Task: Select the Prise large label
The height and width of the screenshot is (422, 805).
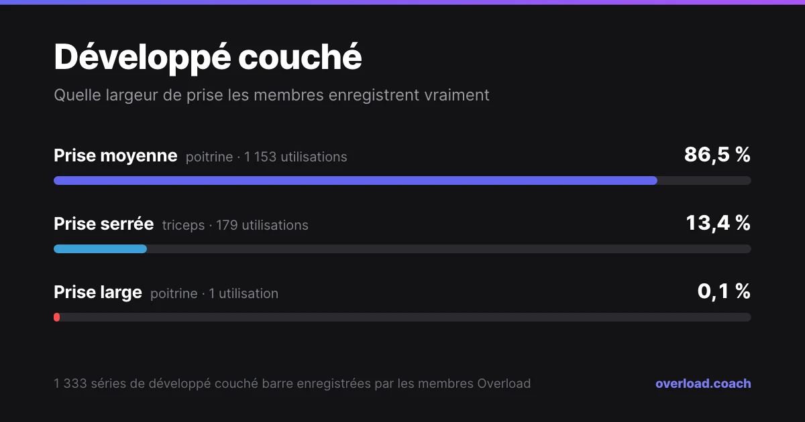Action: [98, 293]
